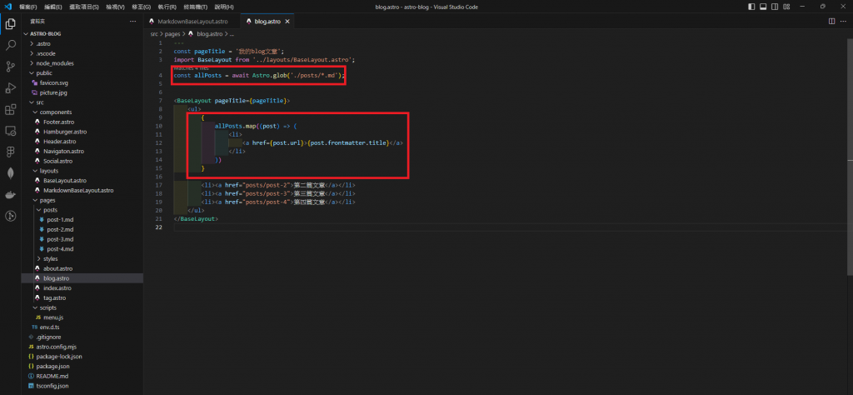Select the blog.astro editor tab
The width and height of the screenshot is (853, 395).
click(267, 22)
